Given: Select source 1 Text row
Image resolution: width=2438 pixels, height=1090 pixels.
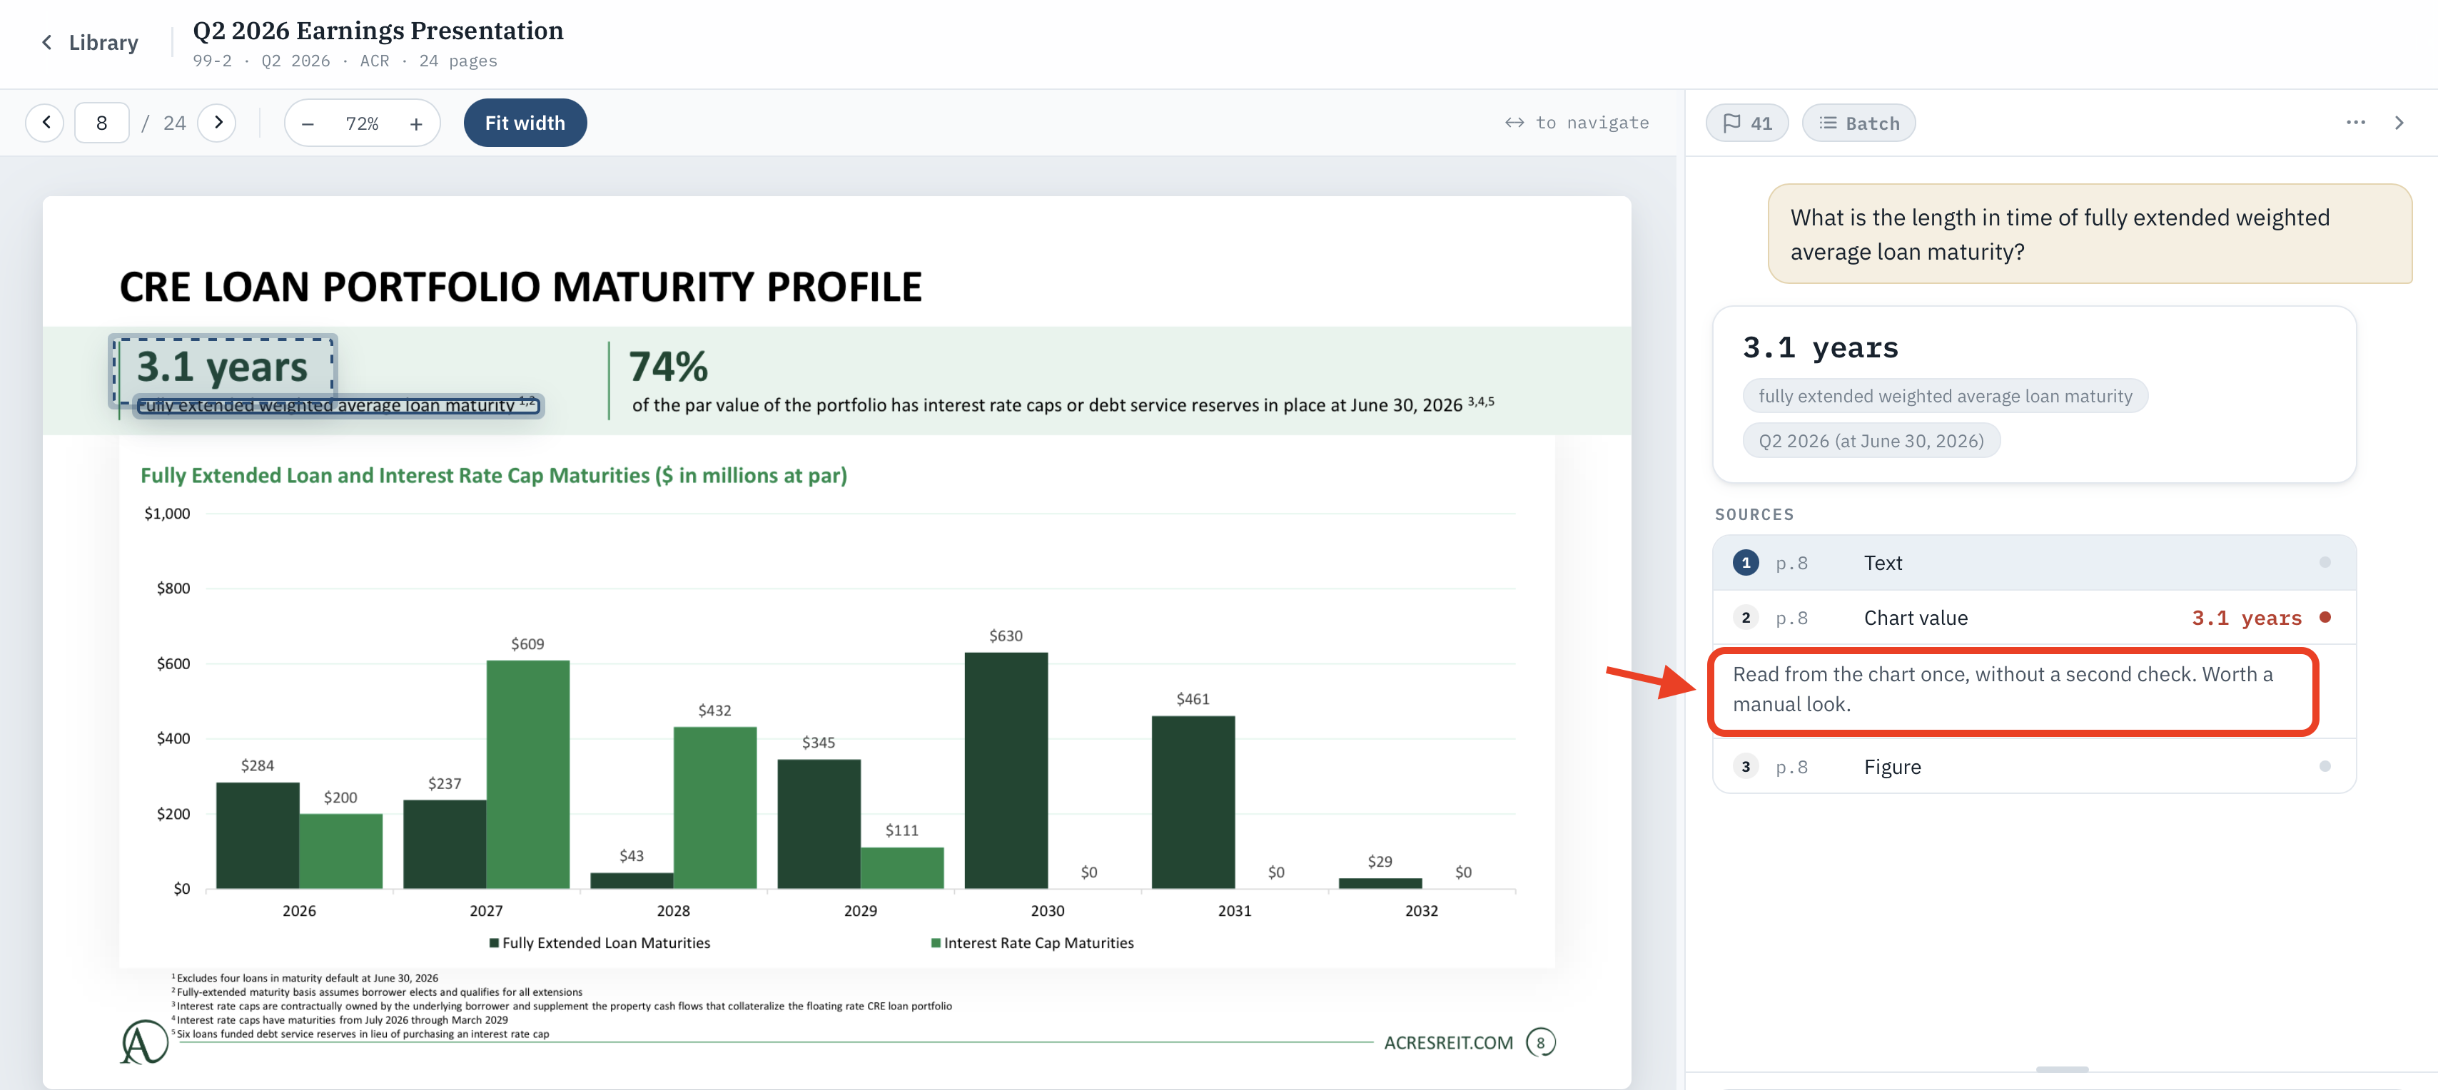Looking at the screenshot, I should point(2034,563).
